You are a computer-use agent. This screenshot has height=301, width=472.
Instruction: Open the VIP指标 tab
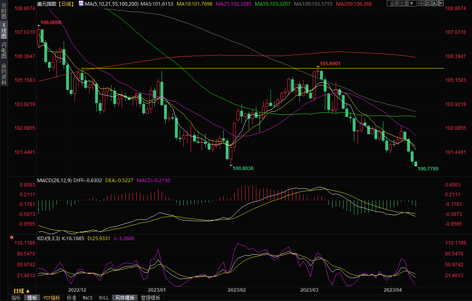(x=52, y=298)
